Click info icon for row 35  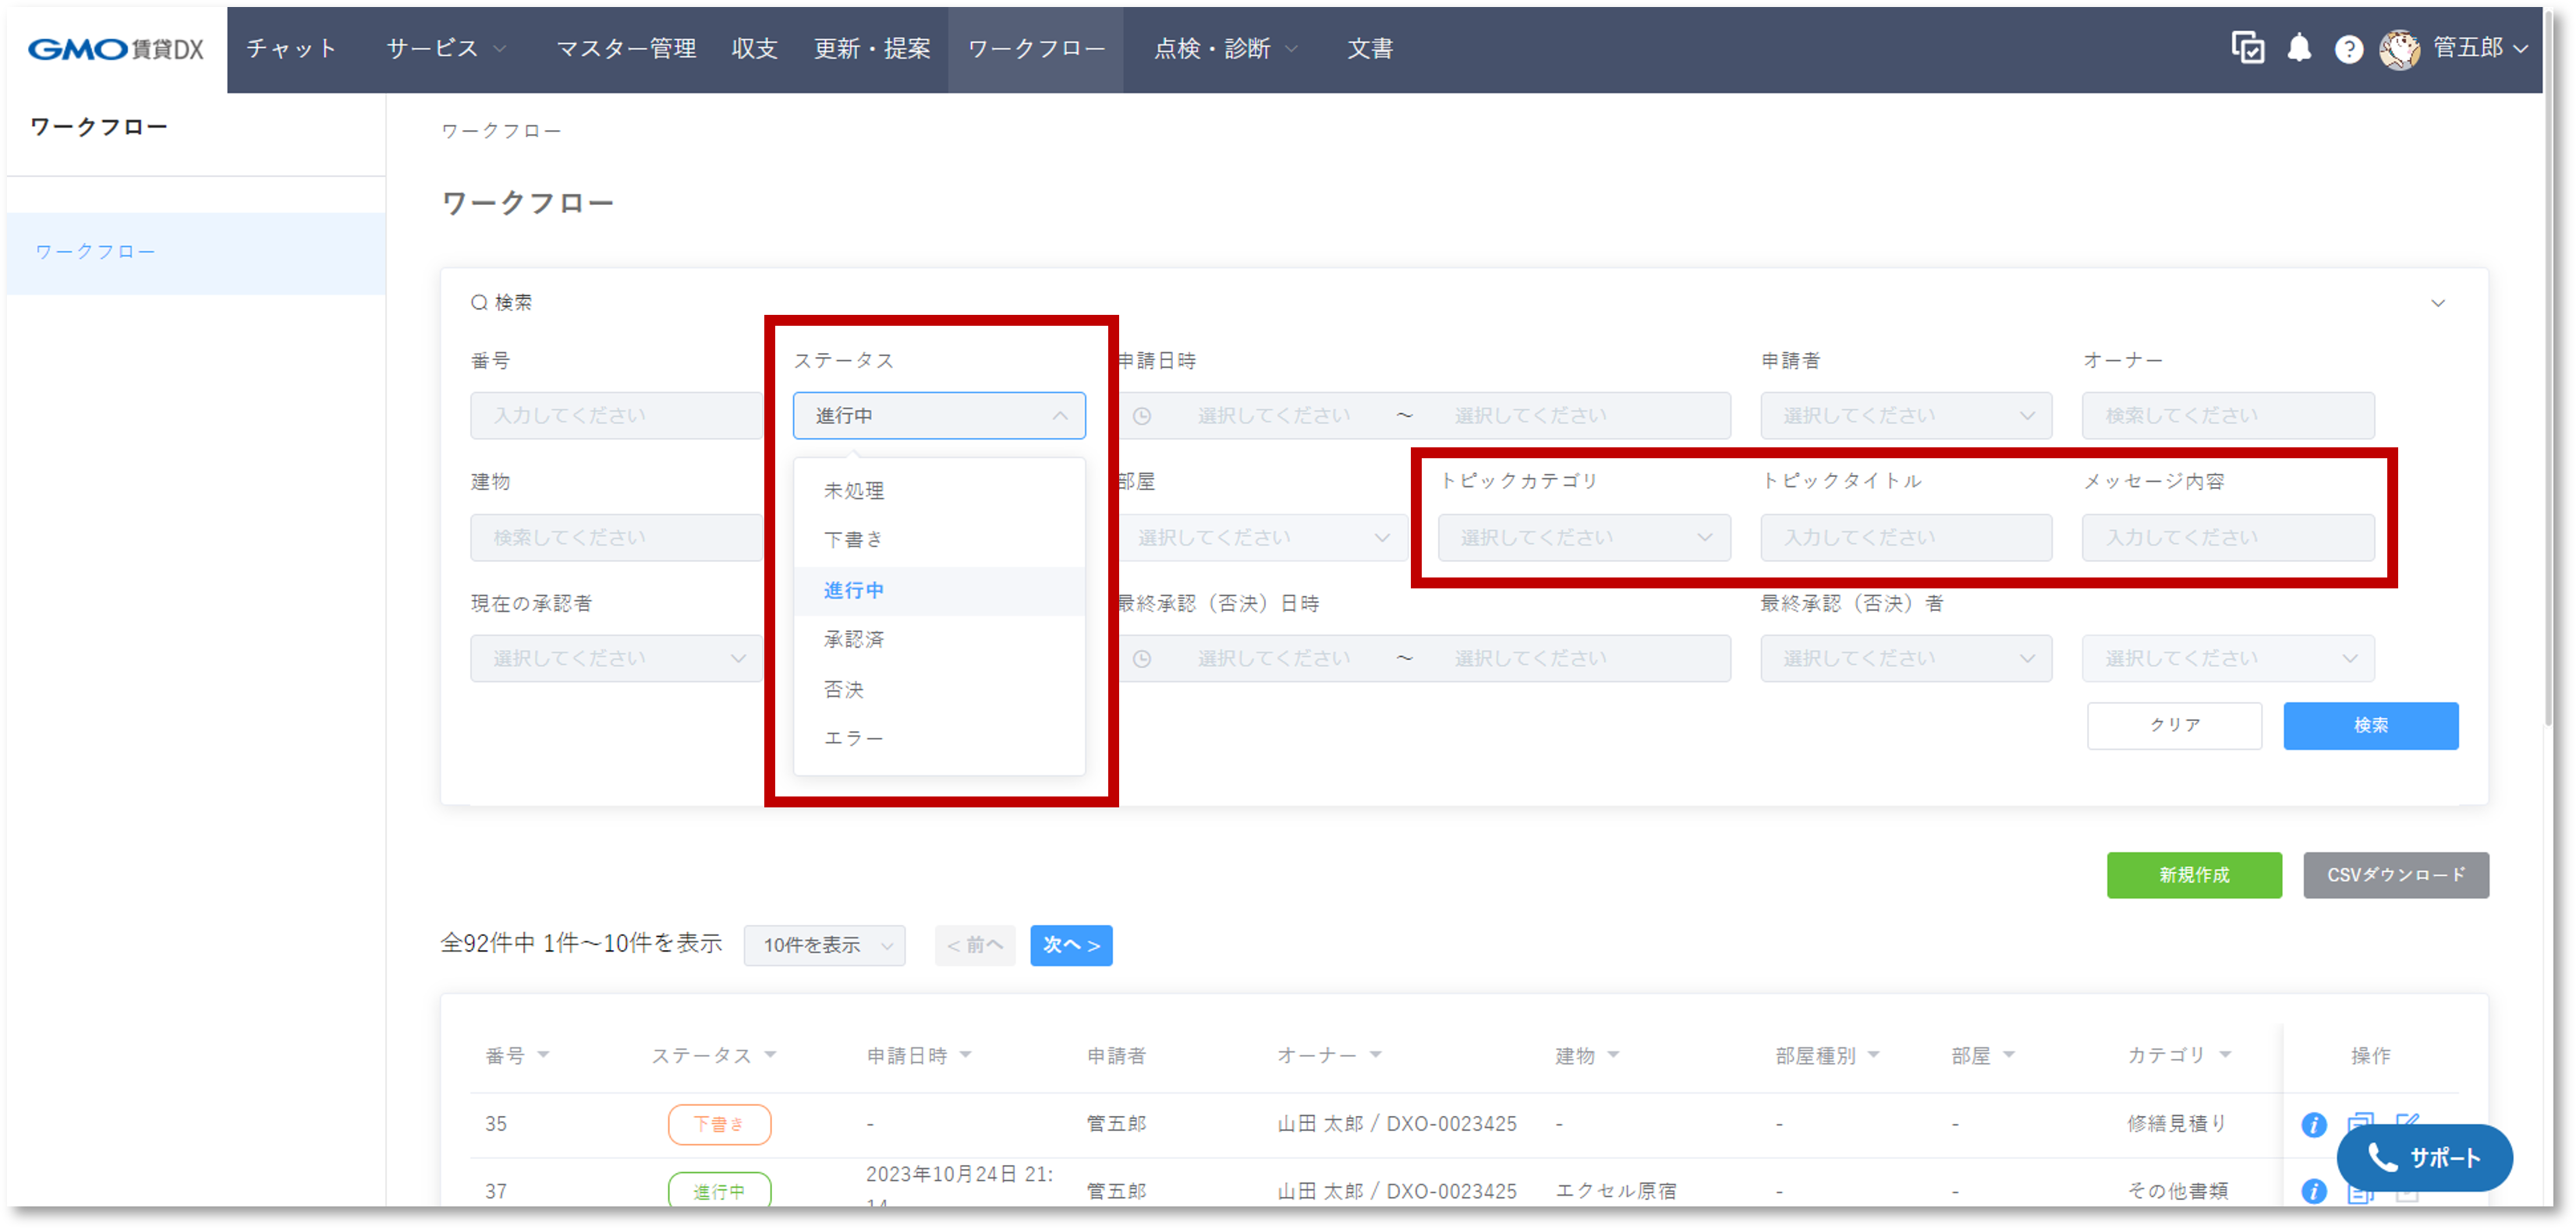2313,1124
